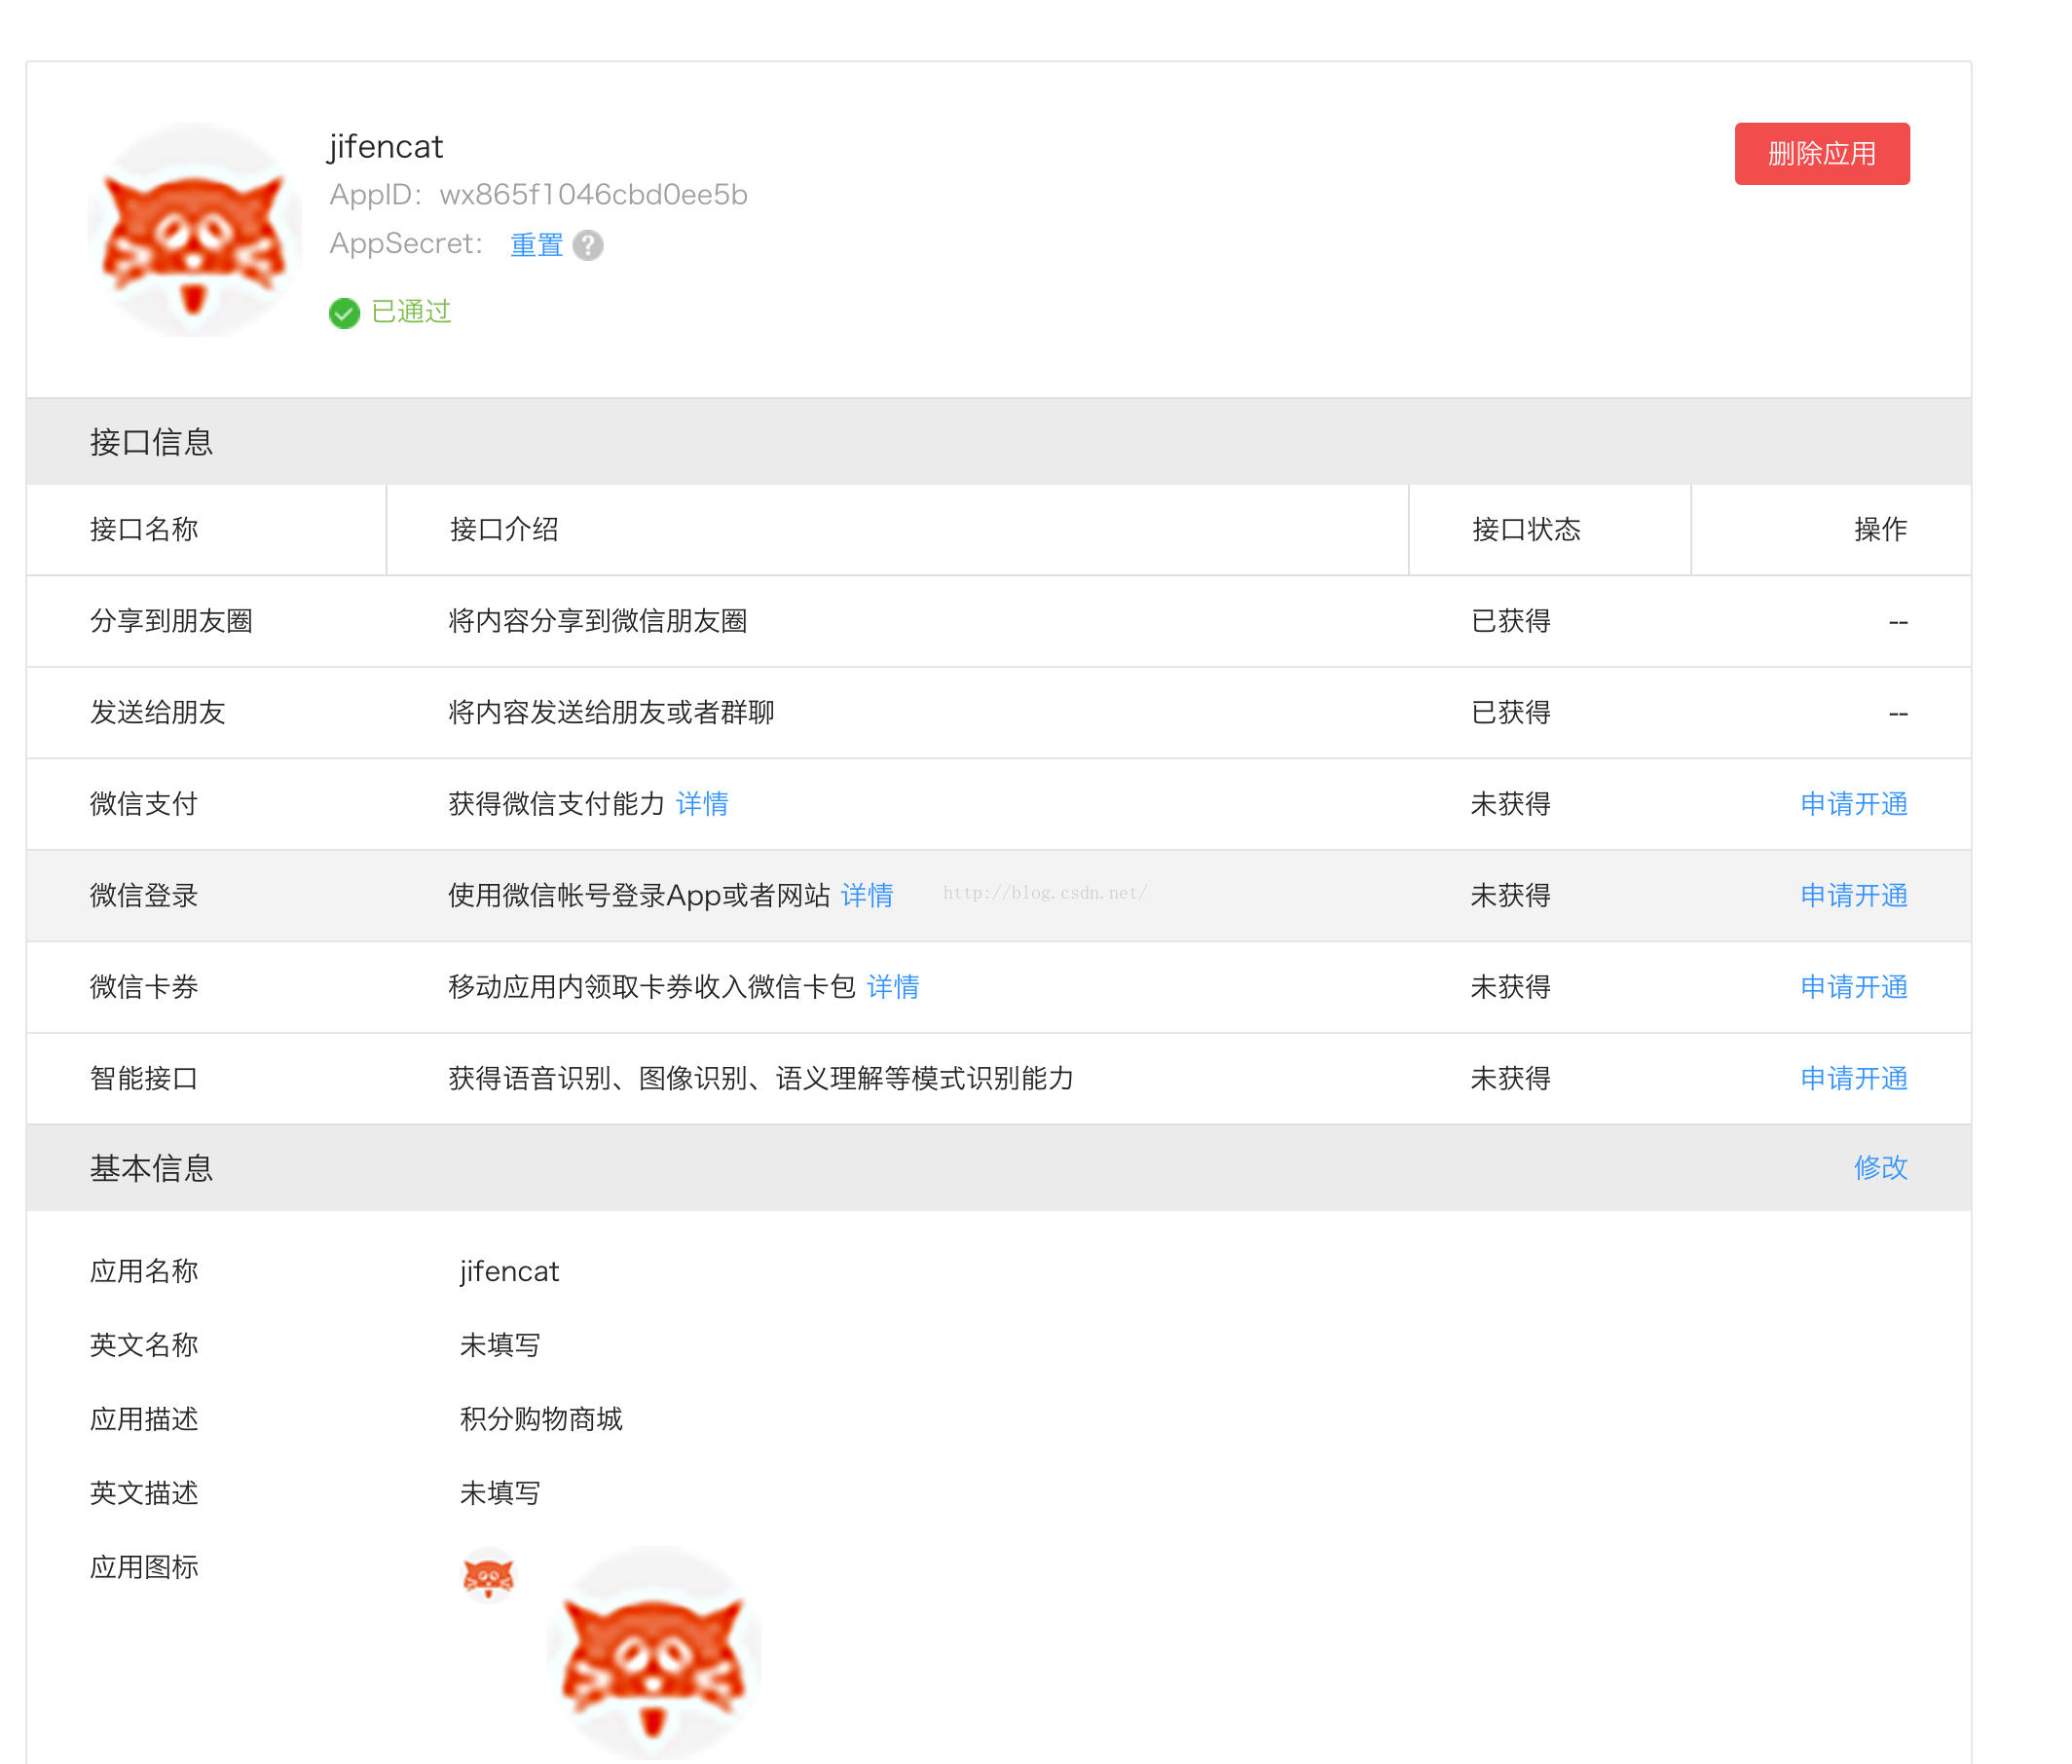Click the 基本信息 section title
Viewport: 2072px width, 1764px height.
(x=152, y=1168)
